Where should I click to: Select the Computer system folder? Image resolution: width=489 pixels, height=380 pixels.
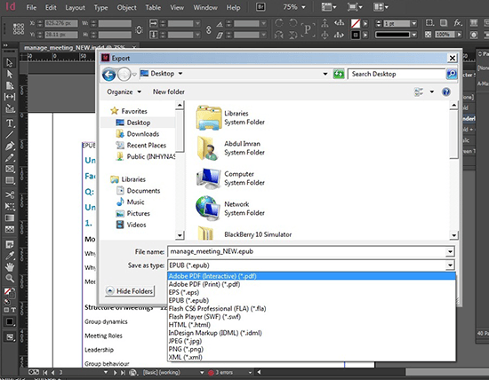pyautogui.click(x=230, y=178)
